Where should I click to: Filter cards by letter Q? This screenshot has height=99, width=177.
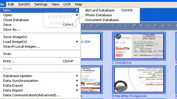pyautogui.click(x=163, y=26)
